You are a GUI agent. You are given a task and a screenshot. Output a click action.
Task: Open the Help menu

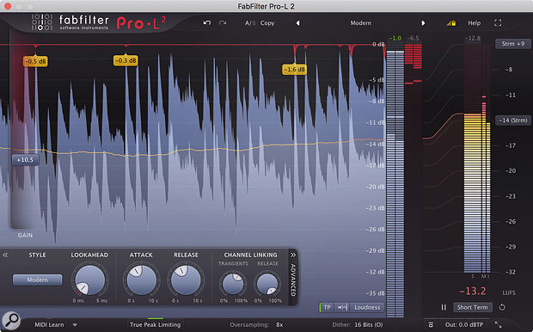point(475,22)
